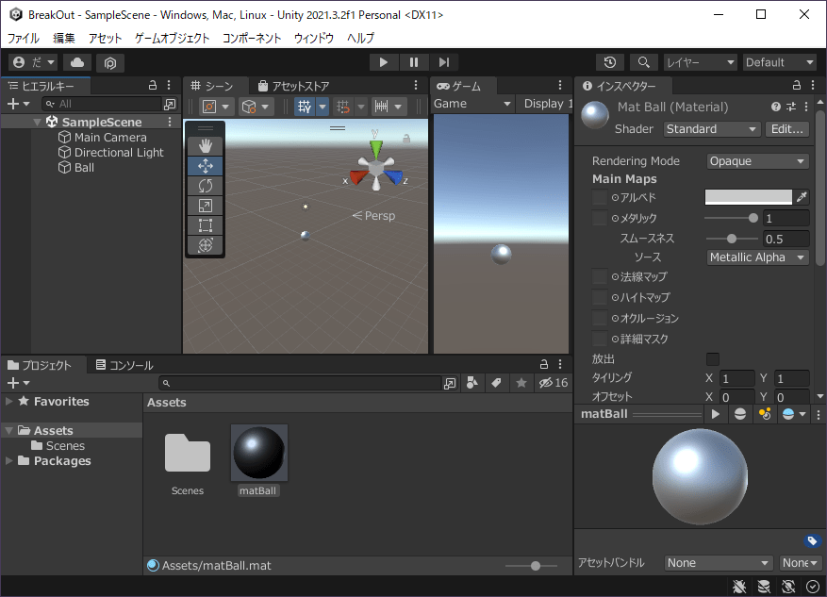Viewport: 827px width, 597px height.
Task: Lock the Project panel
Action: click(x=544, y=364)
